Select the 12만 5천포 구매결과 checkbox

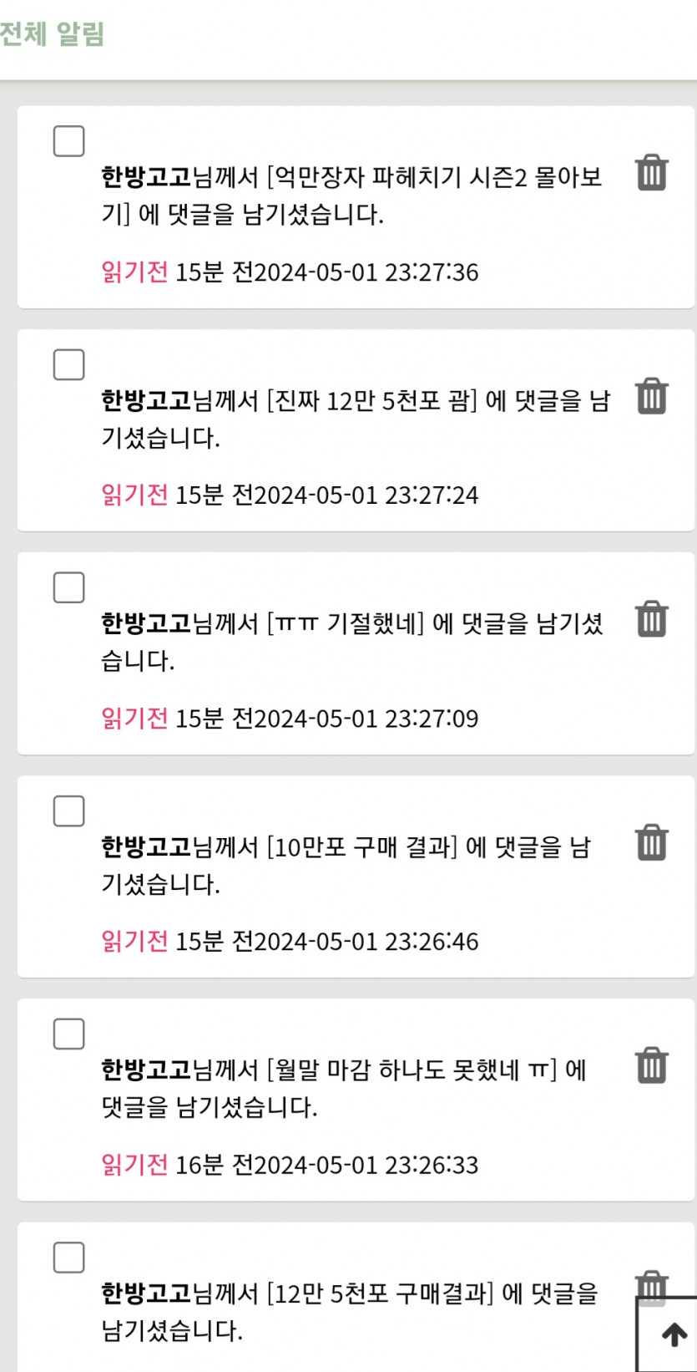[x=68, y=1257]
